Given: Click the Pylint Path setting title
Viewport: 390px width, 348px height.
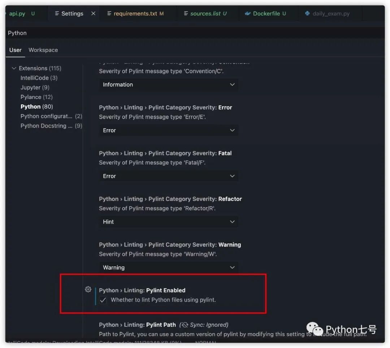Looking at the screenshot, I should (137, 325).
